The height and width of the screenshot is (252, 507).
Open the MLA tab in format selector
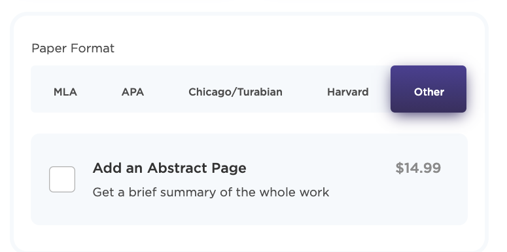tap(65, 92)
